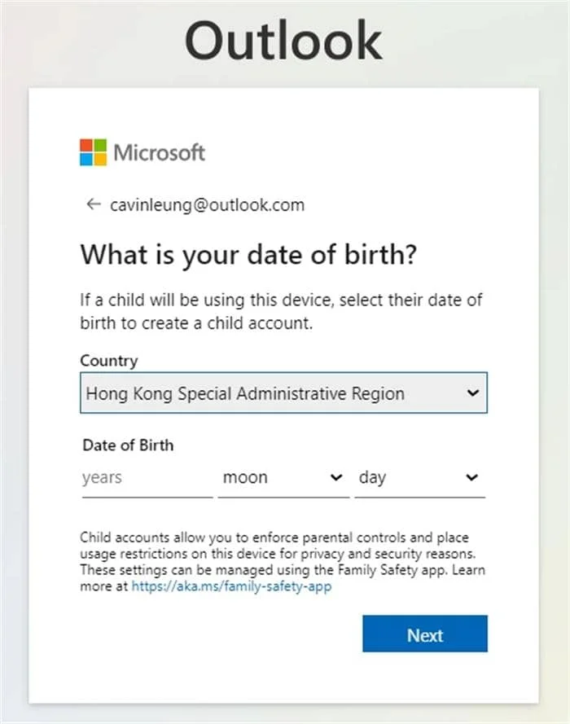The width and height of the screenshot is (570, 724).
Task: Open the aka.ms/family-safety-app link
Action: click(x=231, y=586)
